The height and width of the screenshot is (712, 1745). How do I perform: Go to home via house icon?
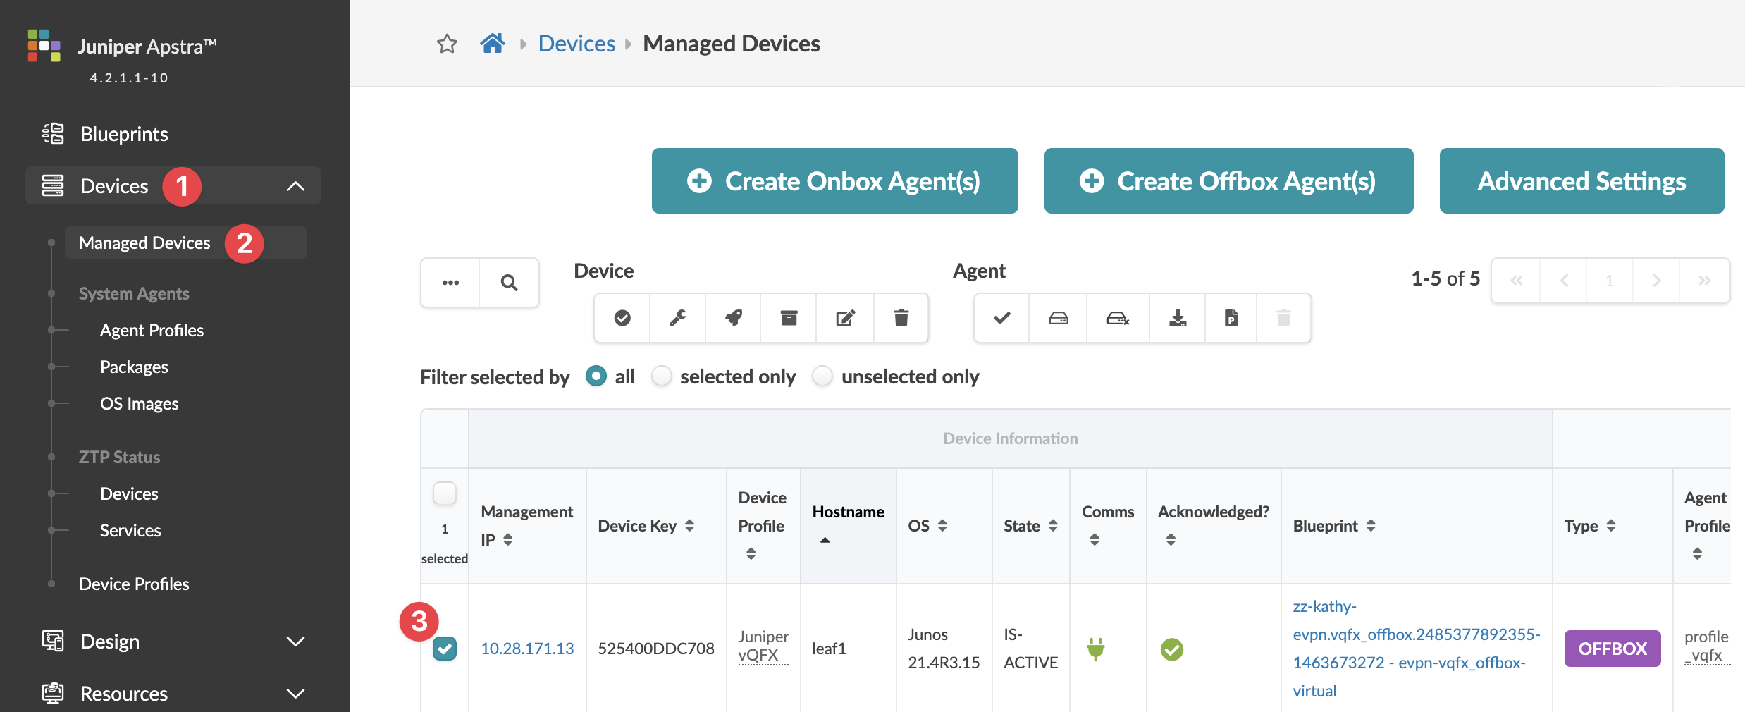(x=493, y=44)
